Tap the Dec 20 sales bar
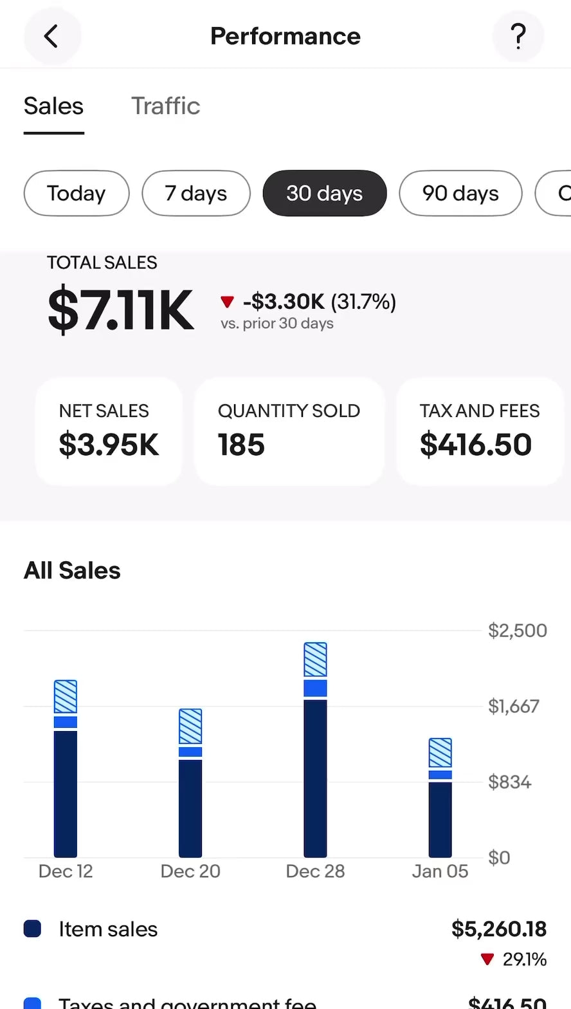Screen dimensions: 571x1009 click(x=190, y=783)
